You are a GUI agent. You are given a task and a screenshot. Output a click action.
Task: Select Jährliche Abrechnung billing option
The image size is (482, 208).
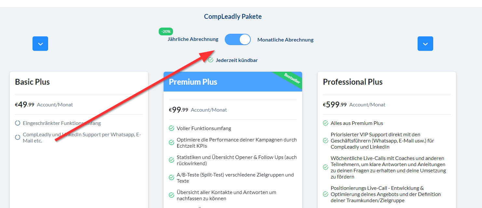(193, 39)
